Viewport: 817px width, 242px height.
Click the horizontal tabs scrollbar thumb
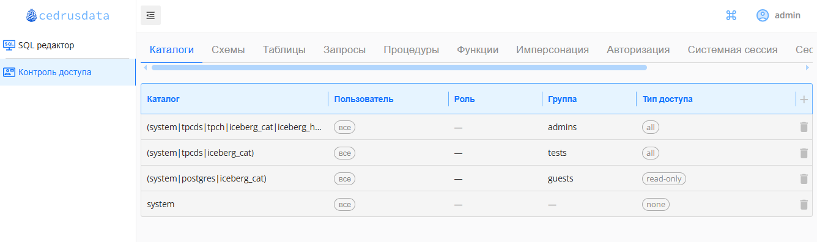(399, 67)
